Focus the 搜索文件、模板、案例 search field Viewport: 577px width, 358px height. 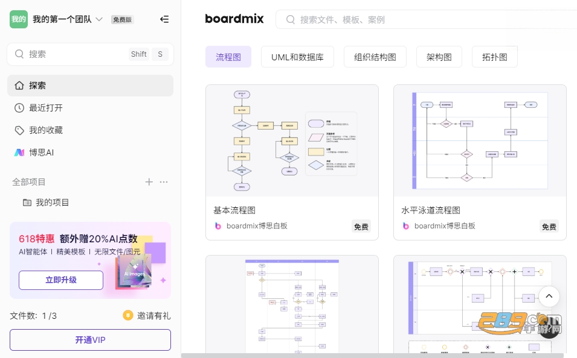[427, 19]
